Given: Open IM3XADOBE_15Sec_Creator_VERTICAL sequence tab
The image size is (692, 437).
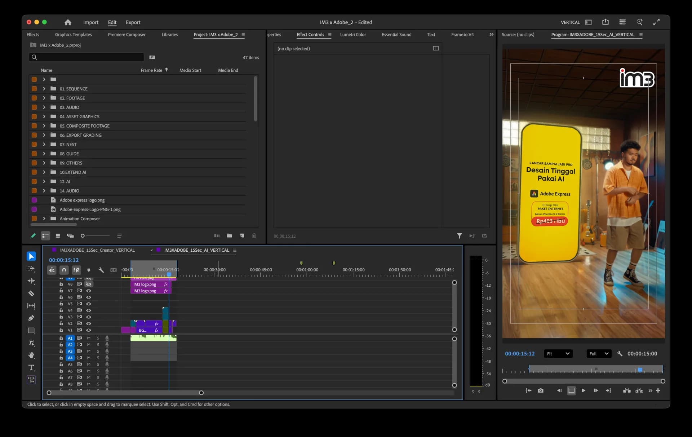Looking at the screenshot, I should click(x=97, y=250).
